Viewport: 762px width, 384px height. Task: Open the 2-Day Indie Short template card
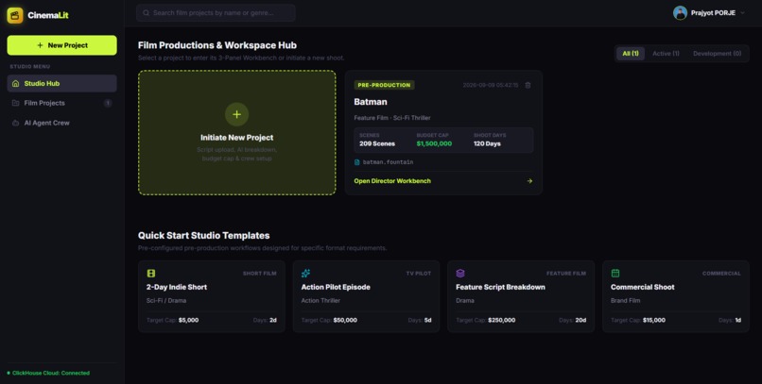(212, 296)
